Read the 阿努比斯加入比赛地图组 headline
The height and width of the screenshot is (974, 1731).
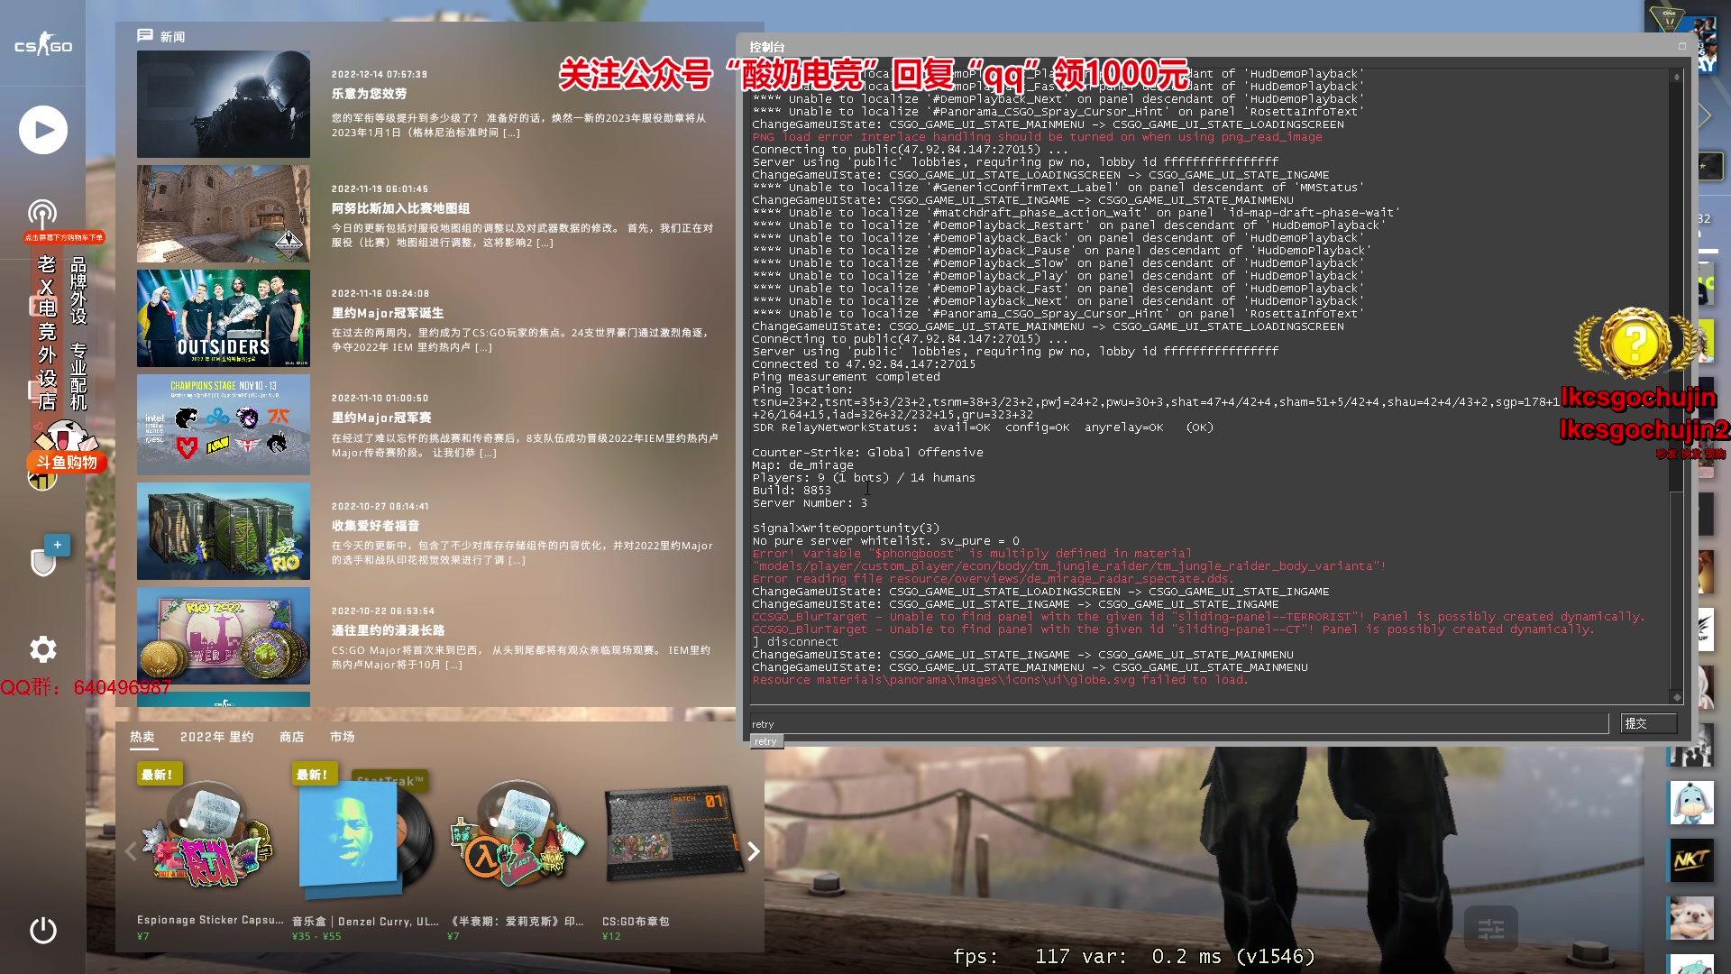(400, 208)
